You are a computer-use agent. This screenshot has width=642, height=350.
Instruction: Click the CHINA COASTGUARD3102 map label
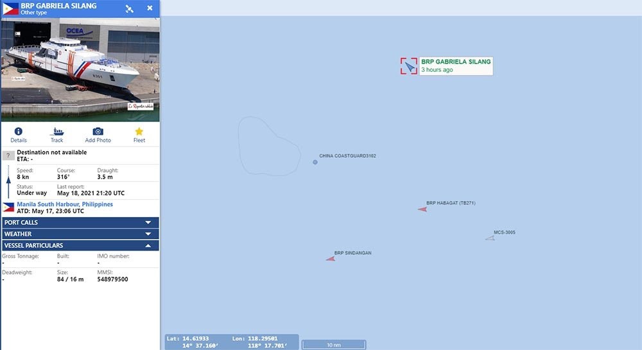coord(347,156)
